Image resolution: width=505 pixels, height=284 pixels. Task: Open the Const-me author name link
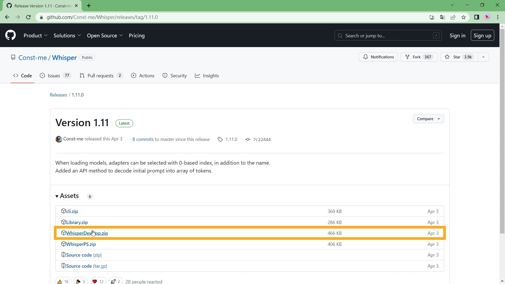pyautogui.click(x=73, y=139)
